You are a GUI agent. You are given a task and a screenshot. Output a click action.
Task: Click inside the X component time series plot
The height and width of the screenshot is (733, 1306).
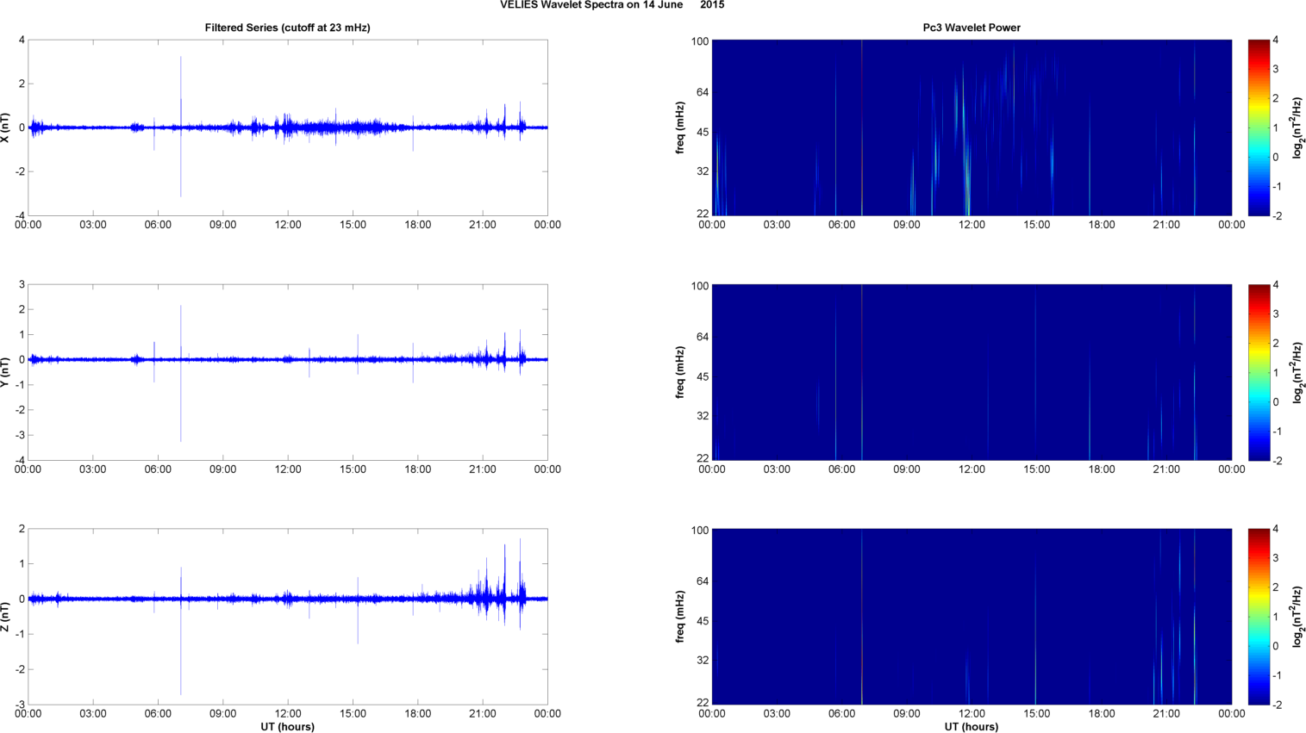pyautogui.click(x=288, y=127)
